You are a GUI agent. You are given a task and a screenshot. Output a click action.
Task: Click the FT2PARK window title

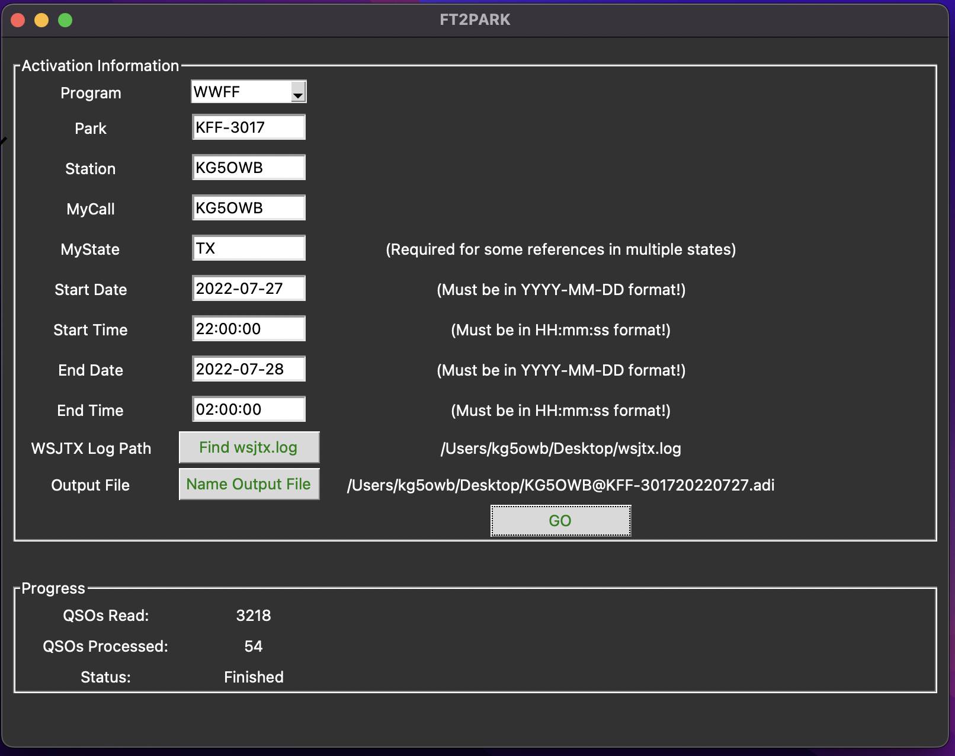pos(475,20)
